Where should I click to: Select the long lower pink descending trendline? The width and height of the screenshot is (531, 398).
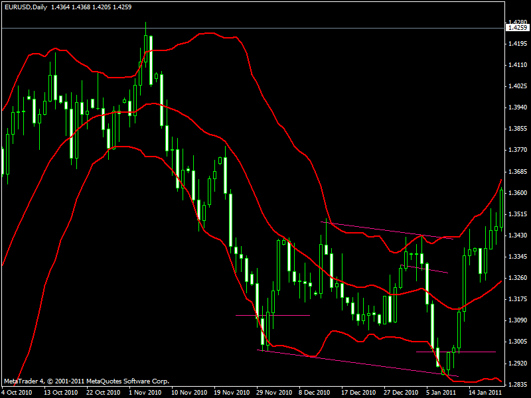(358, 363)
